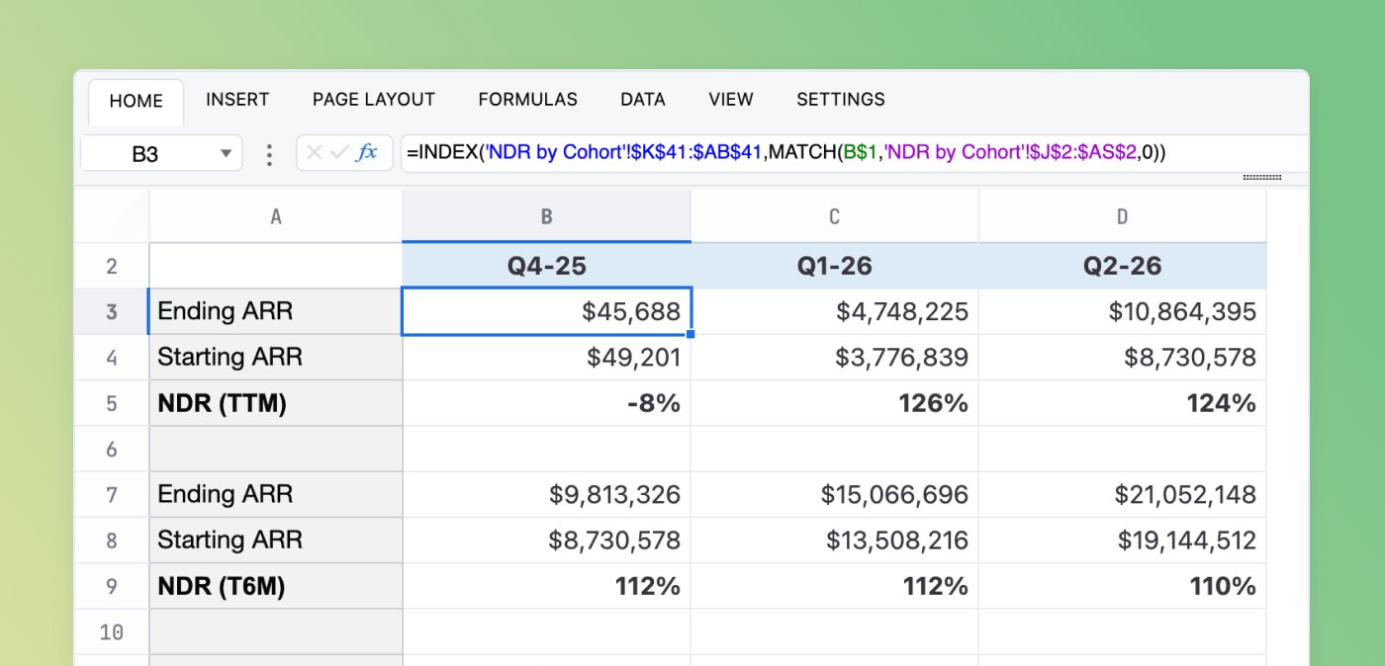Click the insert function fx icon
The height and width of the screenshot is (666, 1385).
click(x=367, y=153)
